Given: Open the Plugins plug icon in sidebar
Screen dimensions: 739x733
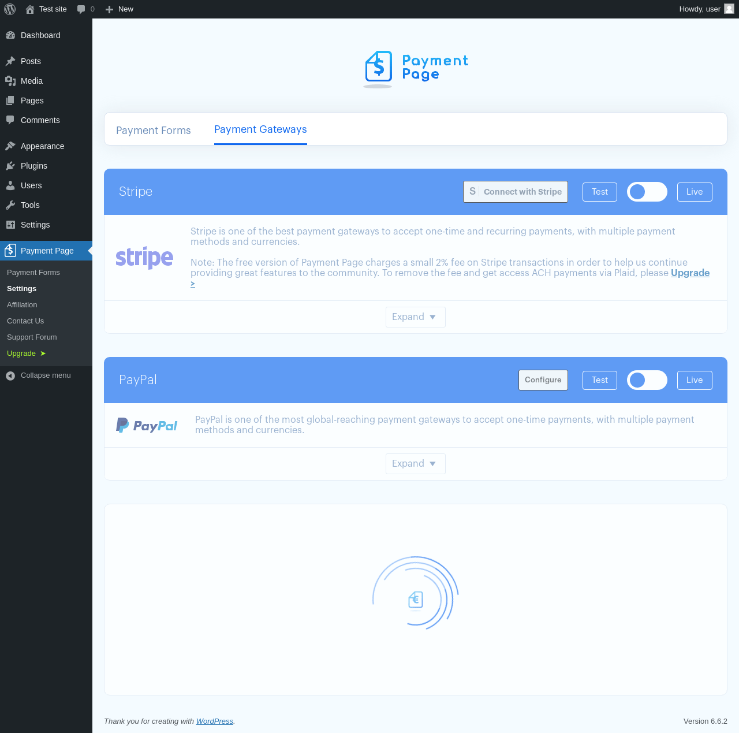Looking at the screenshot, I should (10, 166).
